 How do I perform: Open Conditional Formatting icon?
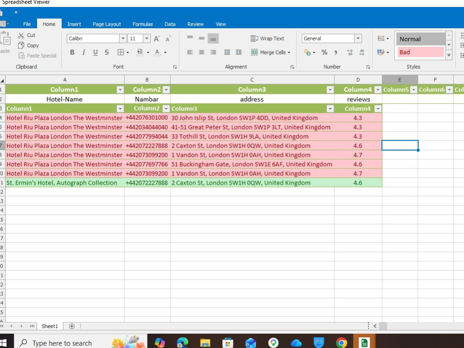pyautogui.click(x=381, y=38)
